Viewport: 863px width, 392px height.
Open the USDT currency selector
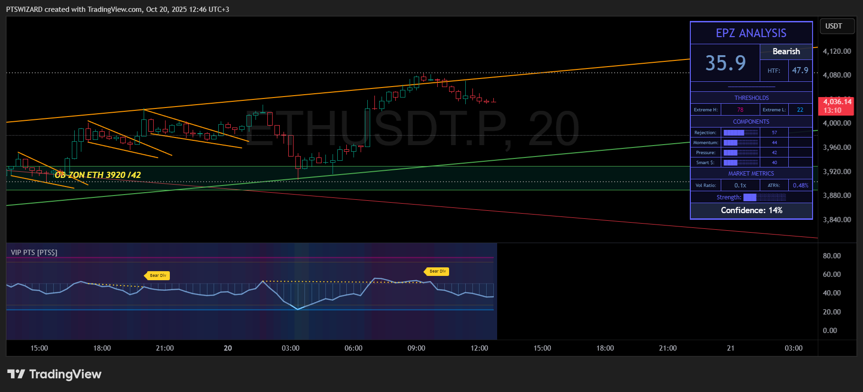pos(838,26)
